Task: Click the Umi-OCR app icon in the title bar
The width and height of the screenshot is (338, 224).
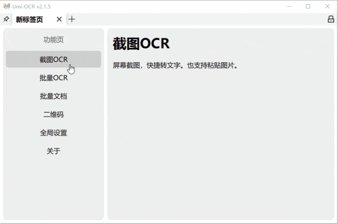Action: tap(7, 6)
